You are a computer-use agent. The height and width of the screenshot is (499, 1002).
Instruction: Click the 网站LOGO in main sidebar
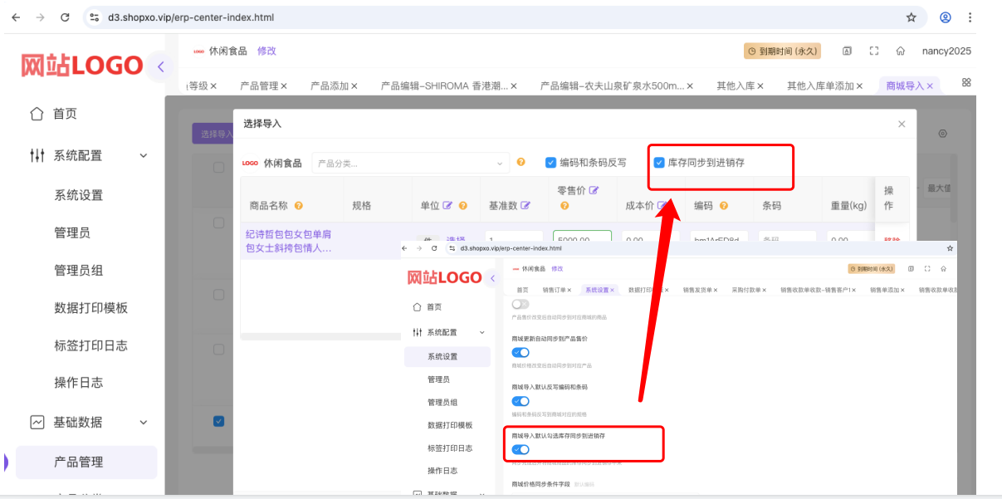tap(81, 66)
